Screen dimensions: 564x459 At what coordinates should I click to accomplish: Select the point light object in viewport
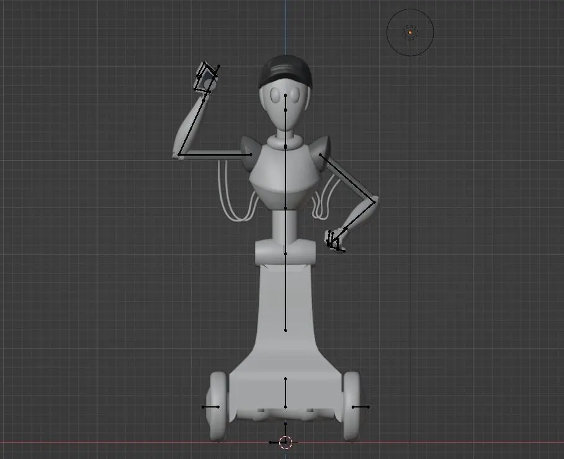[x=410, y=32]
